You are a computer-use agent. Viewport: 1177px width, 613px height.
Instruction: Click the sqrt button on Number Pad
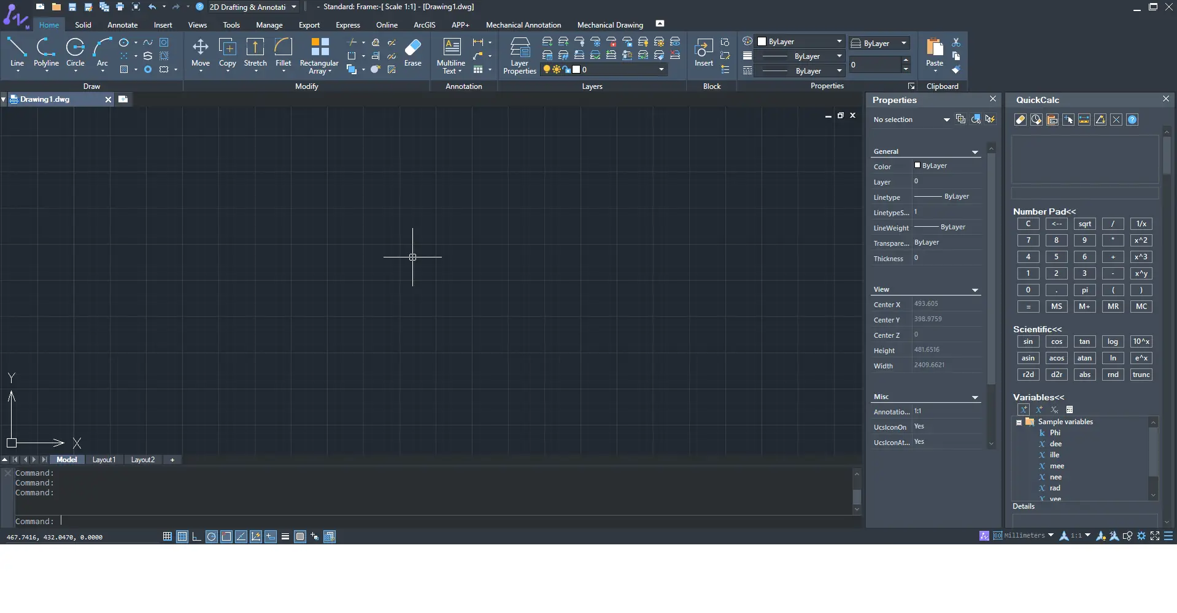tap(1085, 224)
